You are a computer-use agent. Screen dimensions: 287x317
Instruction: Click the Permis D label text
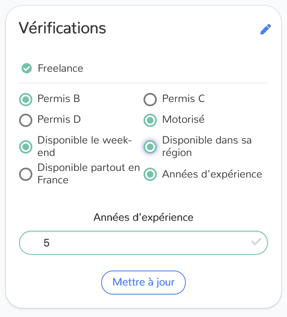click(x=59, y=119)
